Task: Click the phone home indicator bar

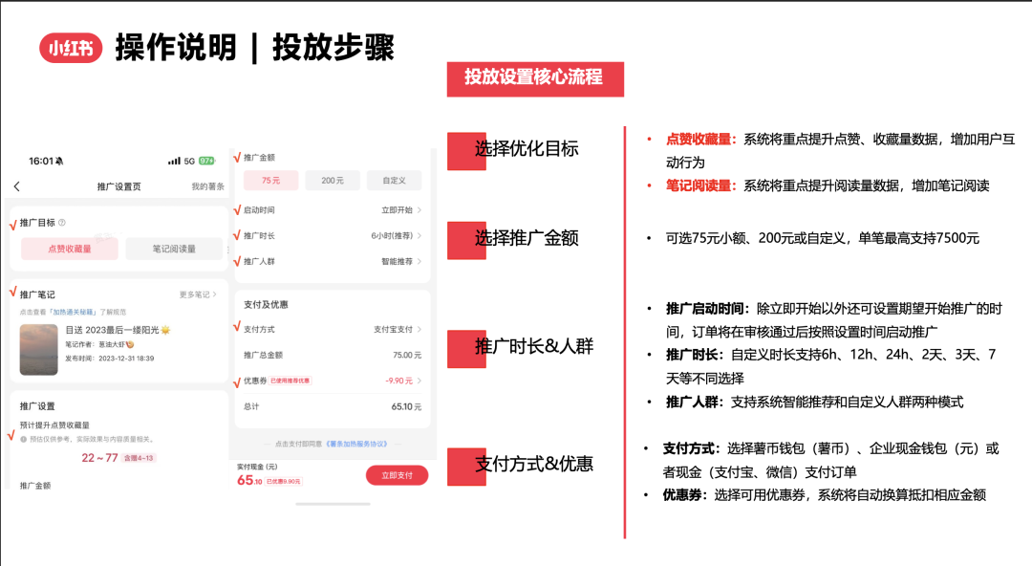Action: point(333,504)
